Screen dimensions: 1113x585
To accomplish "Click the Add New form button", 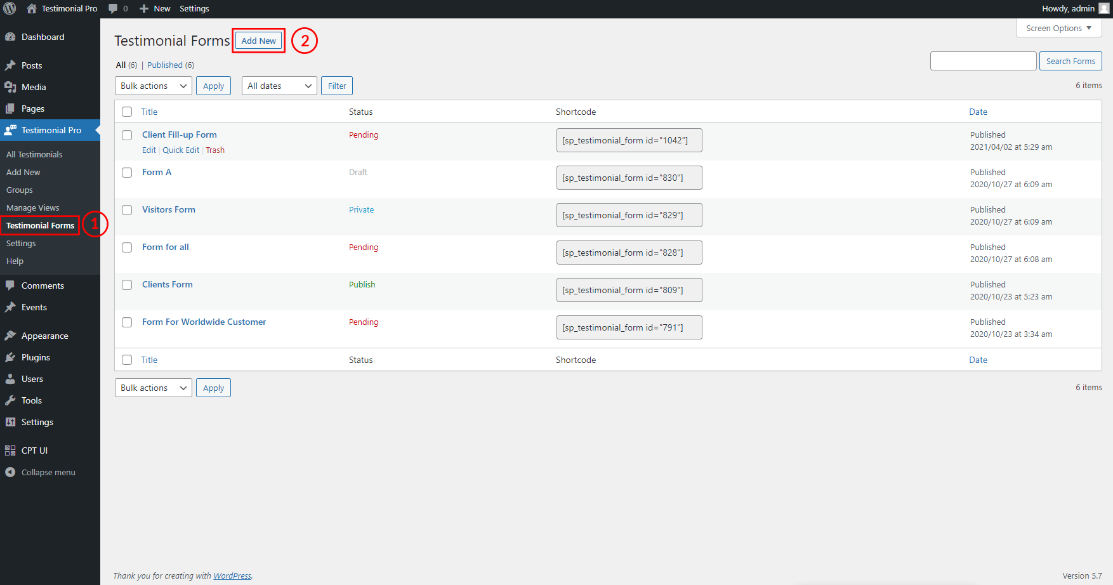I will click(x=258, y=41).
